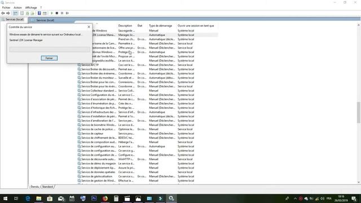
Task: Select the Service d'association de pér... row
Action: click(x=147, y=99)
